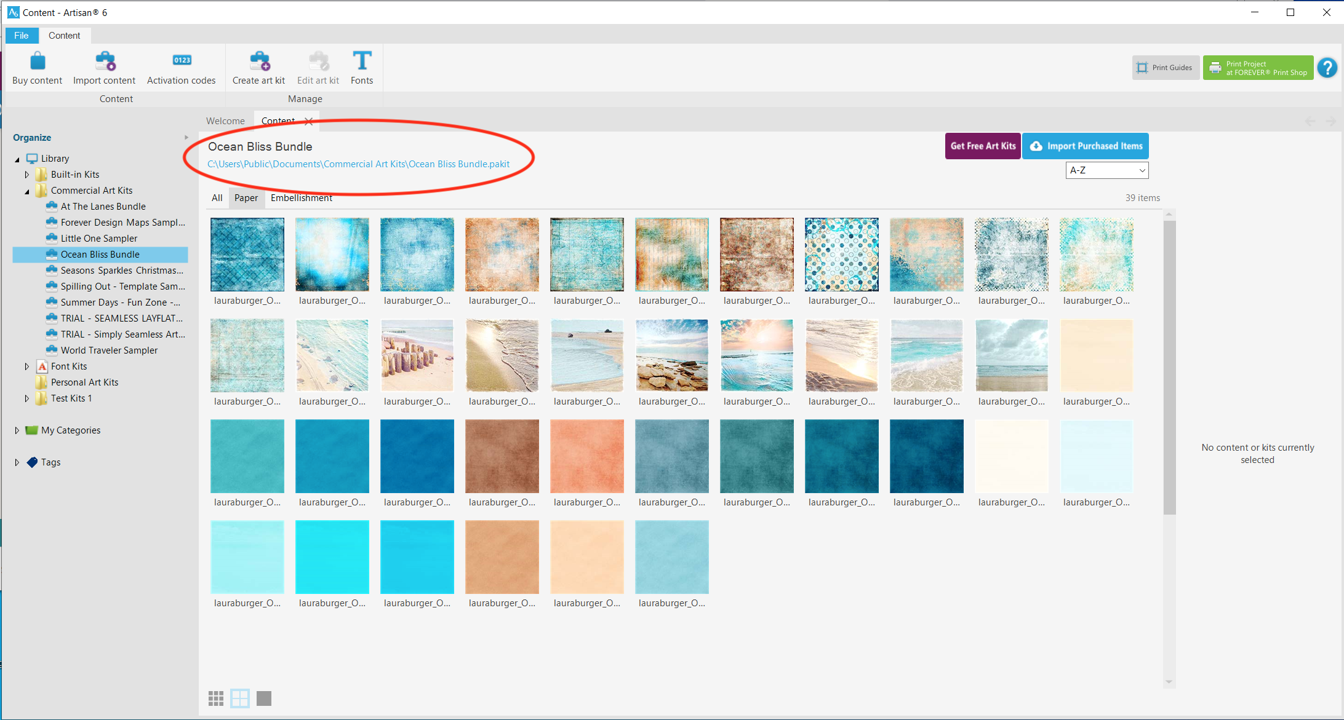Collapse the Commercial Art Kits node
This screenshot has height=720, width=1344.
pos(27,191)
